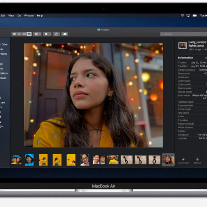Open the action gear menu

coord(47,34)
